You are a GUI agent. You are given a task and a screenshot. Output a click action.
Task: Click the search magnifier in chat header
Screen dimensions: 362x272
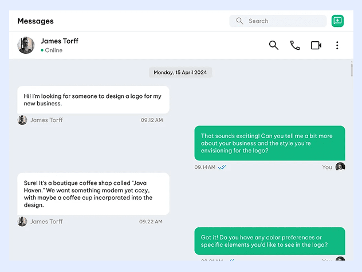click(x=274, y=45)
